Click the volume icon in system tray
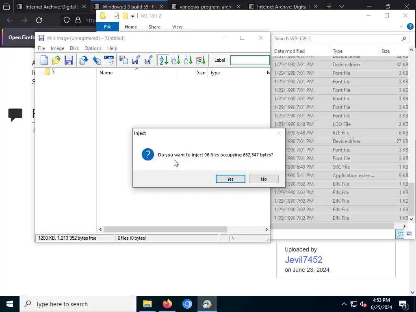416x312 pixels. point(363,304)
